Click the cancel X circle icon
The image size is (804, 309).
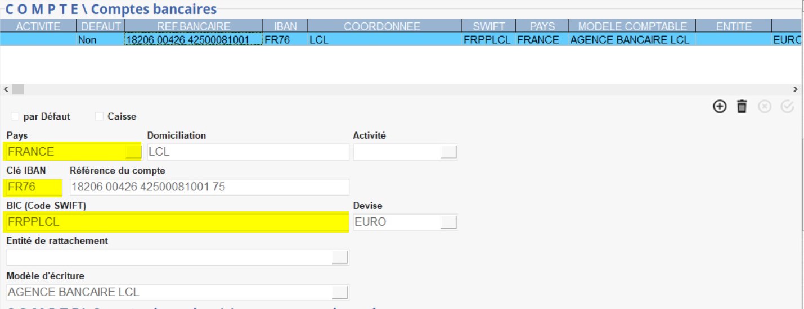click(x=764, y=106)
